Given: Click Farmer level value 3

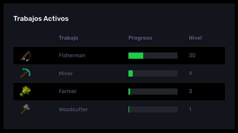Looking at the screenshot, I should [190, 91].
